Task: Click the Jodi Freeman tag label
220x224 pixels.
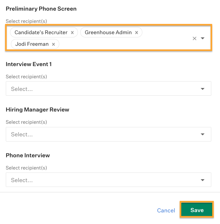Action: click(32, 44)
